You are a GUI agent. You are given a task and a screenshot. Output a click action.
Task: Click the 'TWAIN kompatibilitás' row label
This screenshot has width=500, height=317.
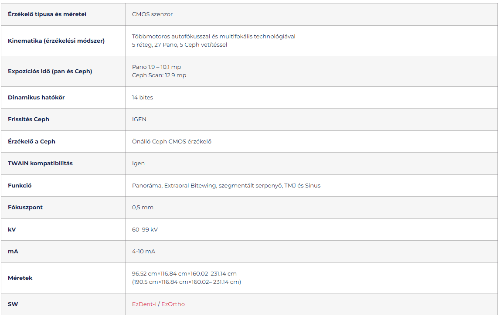[x=40, y=163]
